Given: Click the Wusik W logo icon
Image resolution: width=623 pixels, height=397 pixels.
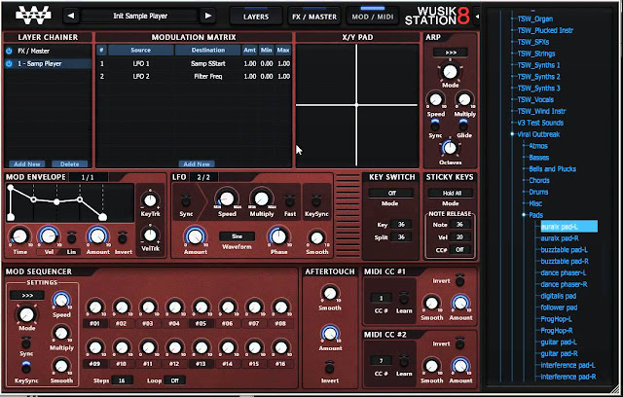Looking at the screenshot, I should [33, 16].
